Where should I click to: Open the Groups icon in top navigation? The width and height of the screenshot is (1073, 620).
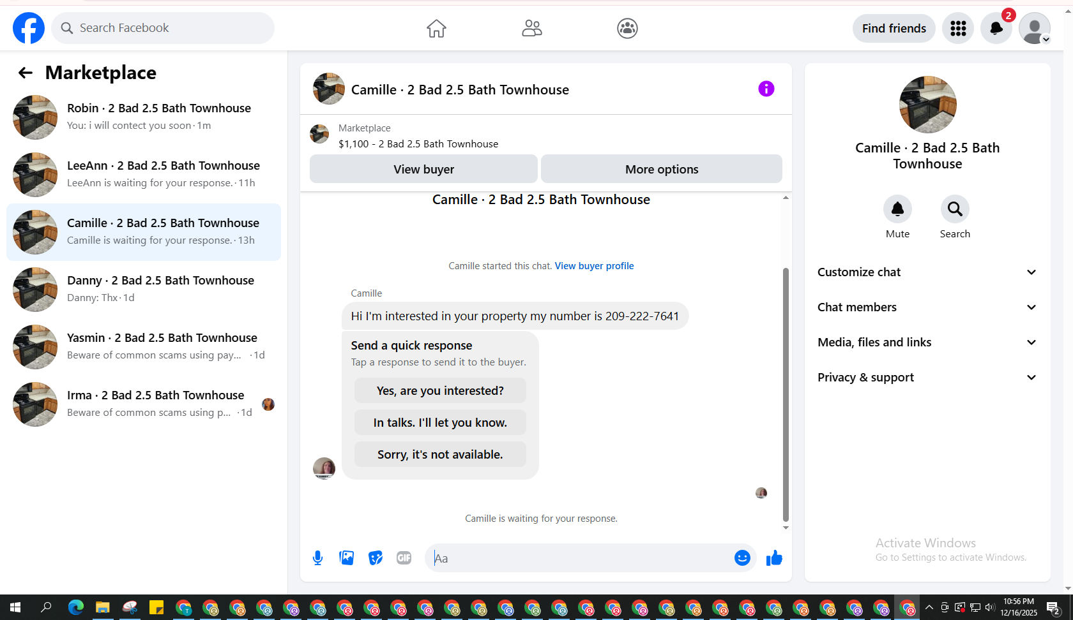point(627,28)
